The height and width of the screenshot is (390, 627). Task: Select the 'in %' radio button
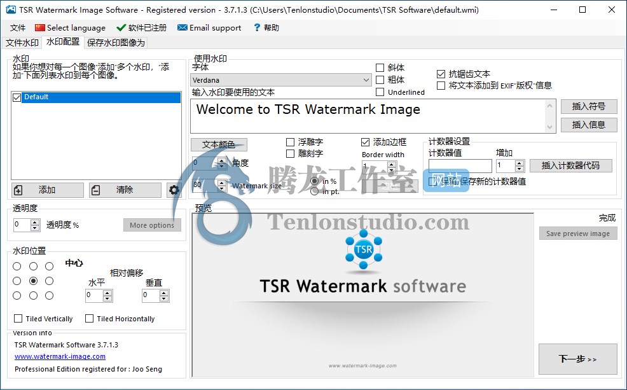coord(315,181)
